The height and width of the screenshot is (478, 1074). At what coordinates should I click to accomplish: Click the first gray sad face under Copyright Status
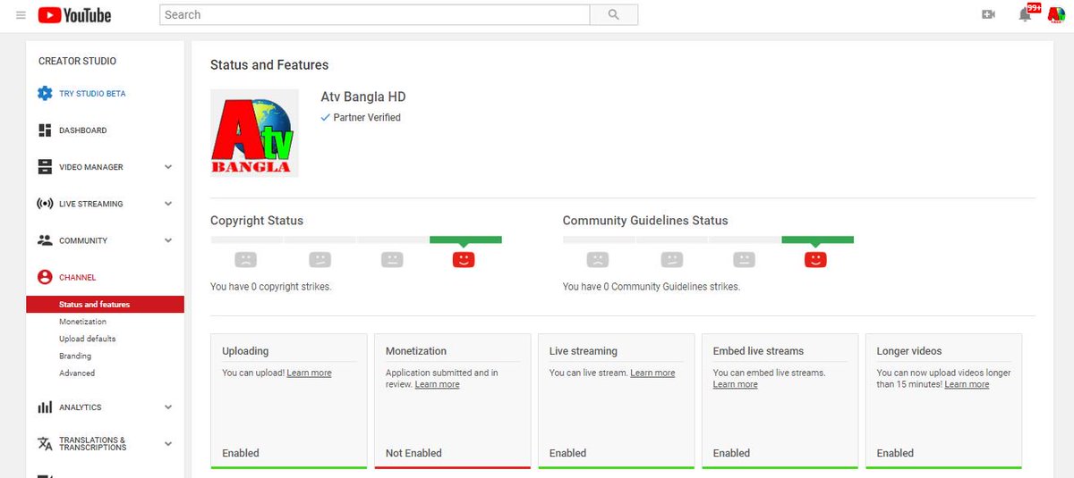tap(245, 260)
